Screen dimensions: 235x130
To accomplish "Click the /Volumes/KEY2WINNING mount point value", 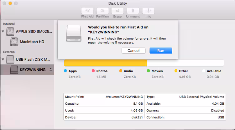I will [x=124, y=97].
